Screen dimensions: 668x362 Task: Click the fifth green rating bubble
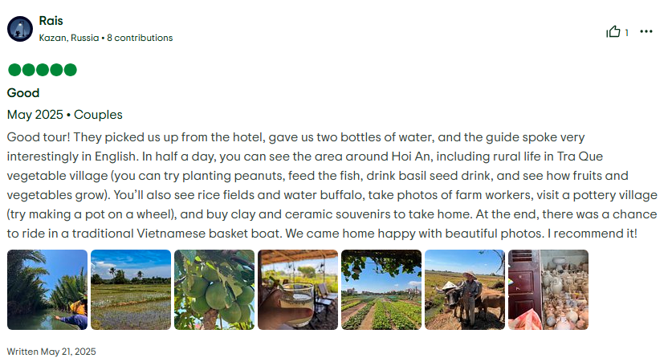71,70
